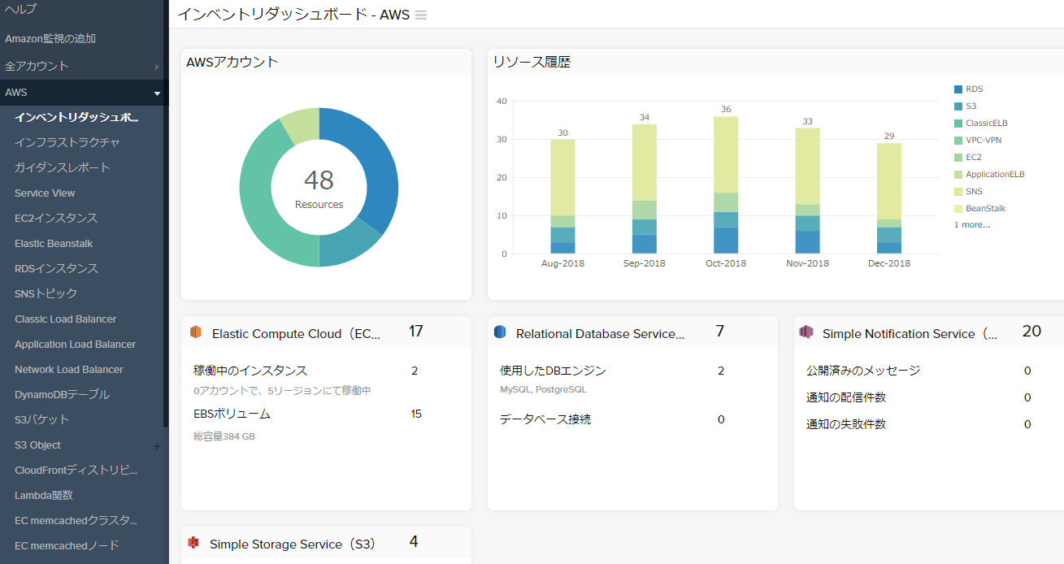
Task: Toggle BeanStalk series in chart legend
Action: point(985,209)
